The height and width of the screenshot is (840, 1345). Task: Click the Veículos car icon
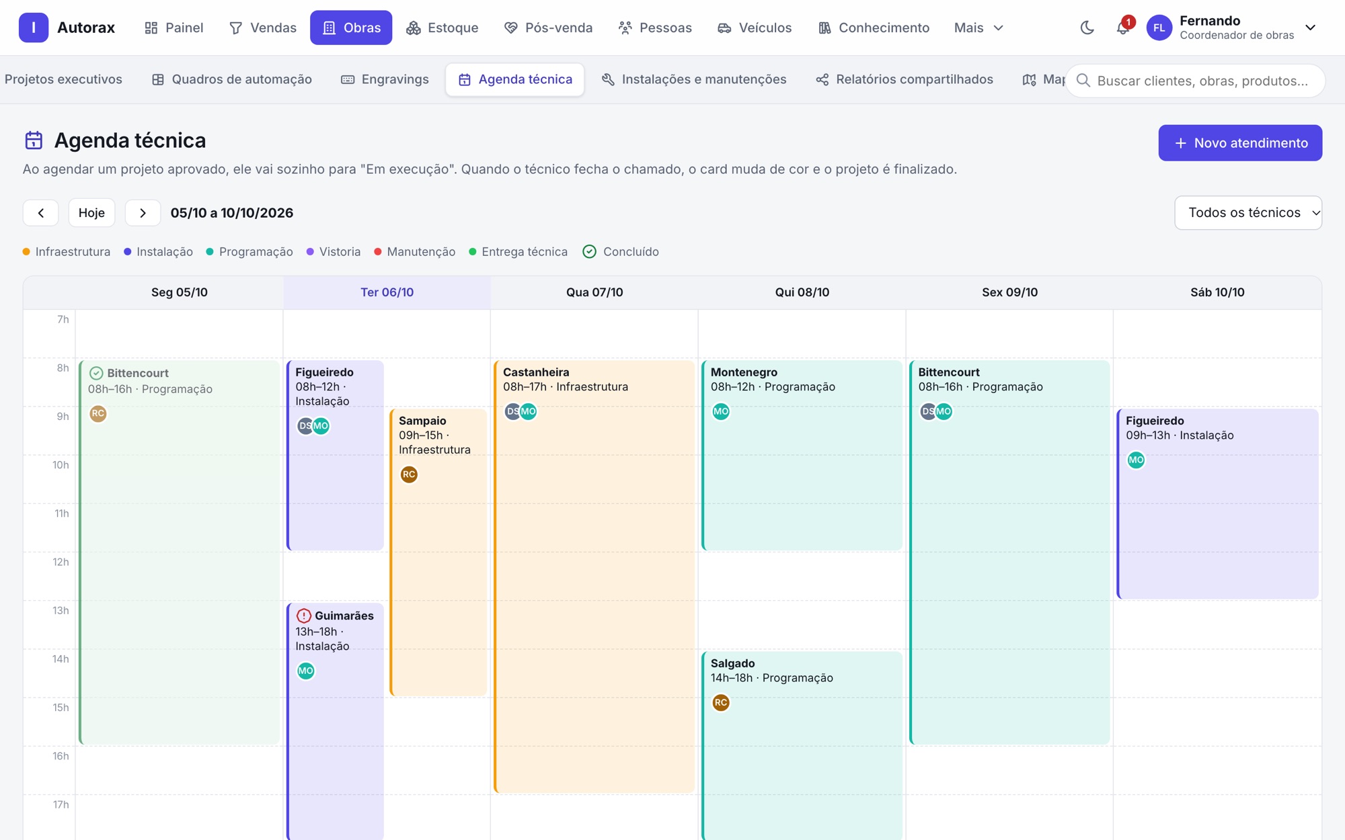pyautogui.click(x=724, y=28)
